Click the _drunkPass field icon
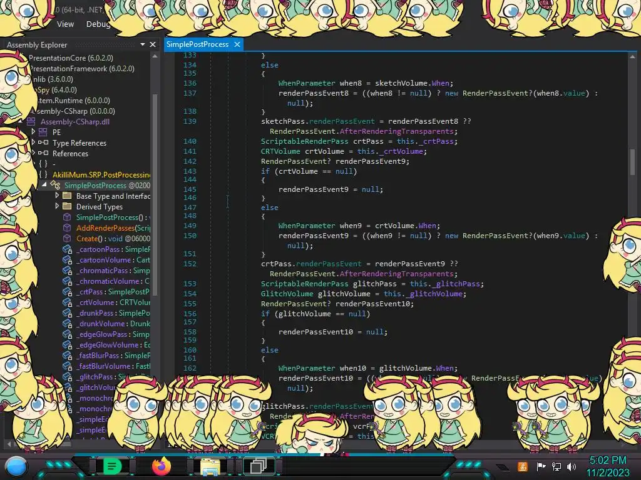 (68, 312)
